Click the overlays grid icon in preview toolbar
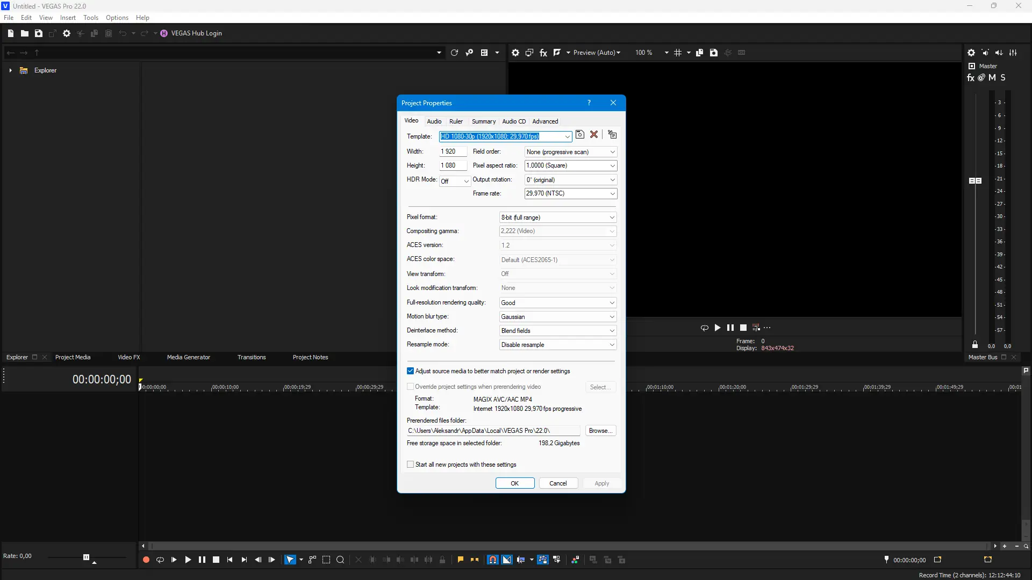 coord(678,53)
